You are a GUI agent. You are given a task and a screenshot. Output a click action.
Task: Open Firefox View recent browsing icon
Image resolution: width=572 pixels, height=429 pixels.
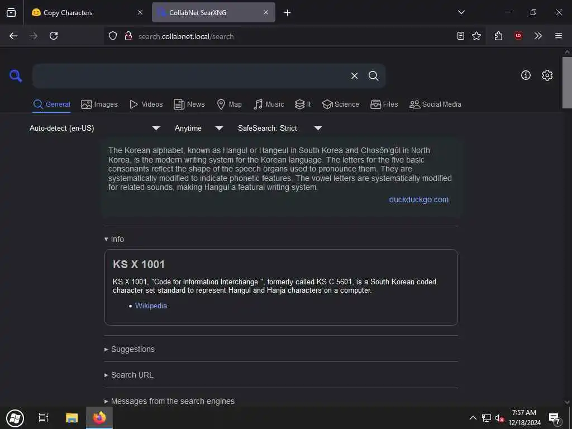click(11, 12)
